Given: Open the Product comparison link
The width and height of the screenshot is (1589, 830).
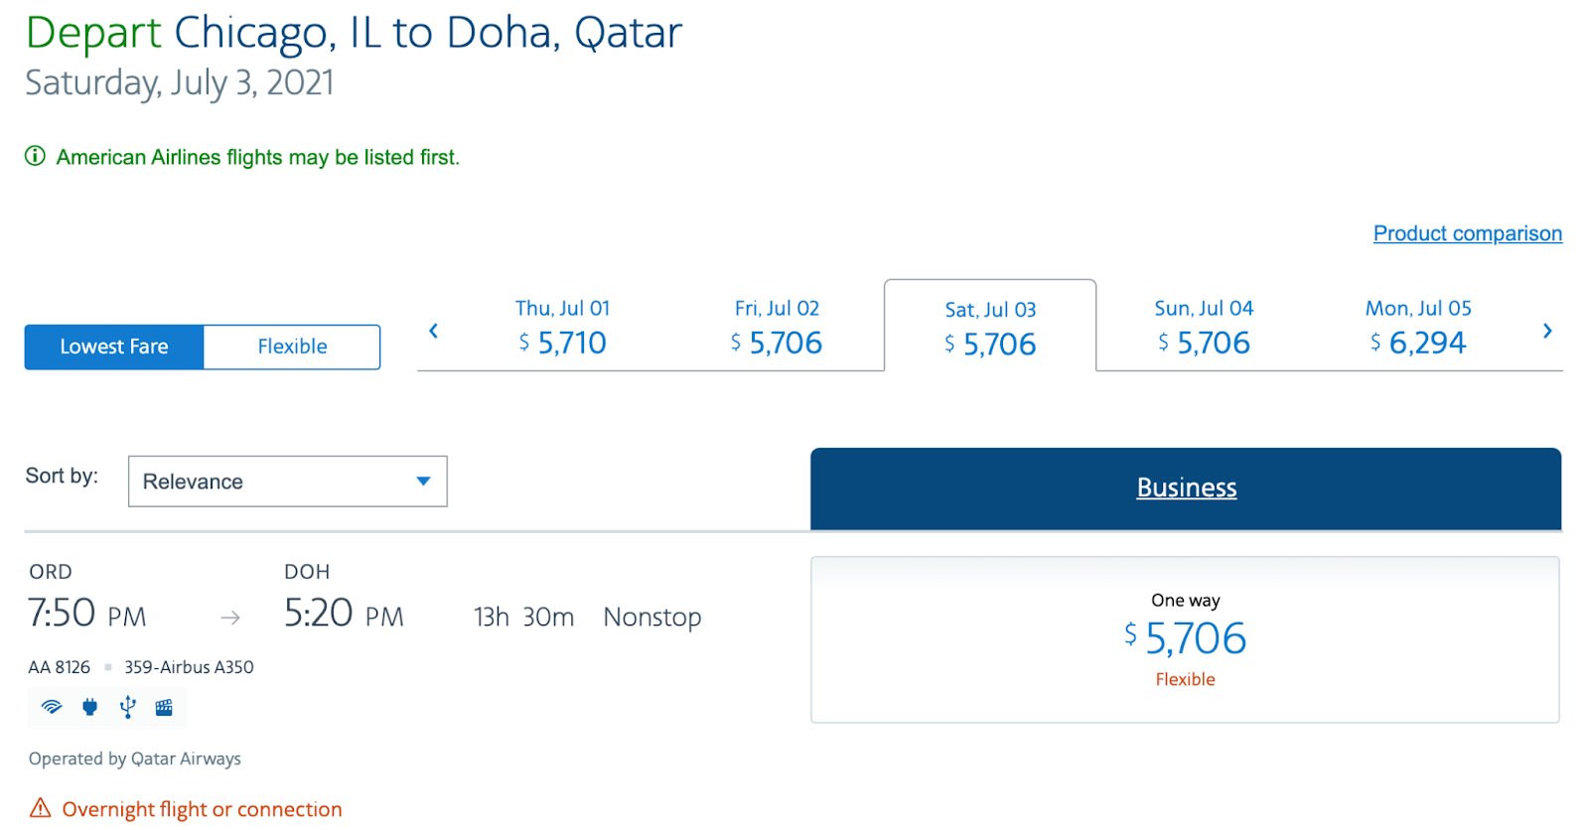Looking at the screenshot, I should [x=1467, y=233].
